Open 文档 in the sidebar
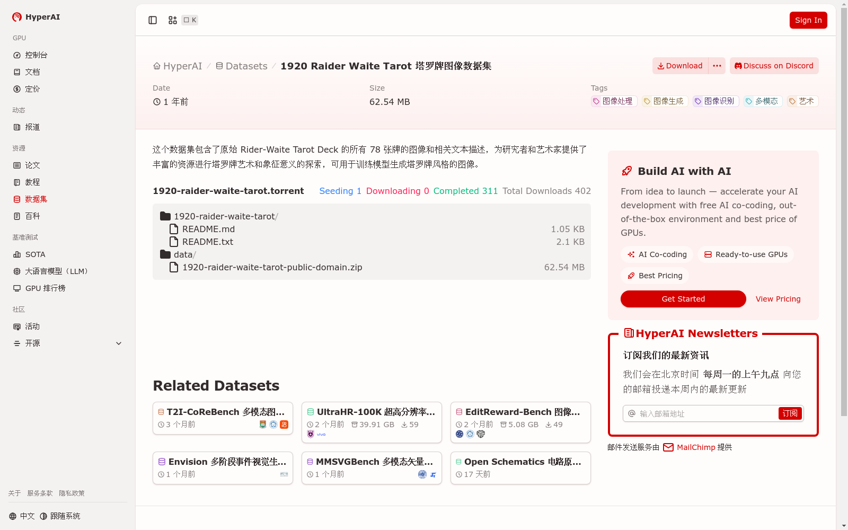The width and height of the screenshot is (848, 530). 68,72
